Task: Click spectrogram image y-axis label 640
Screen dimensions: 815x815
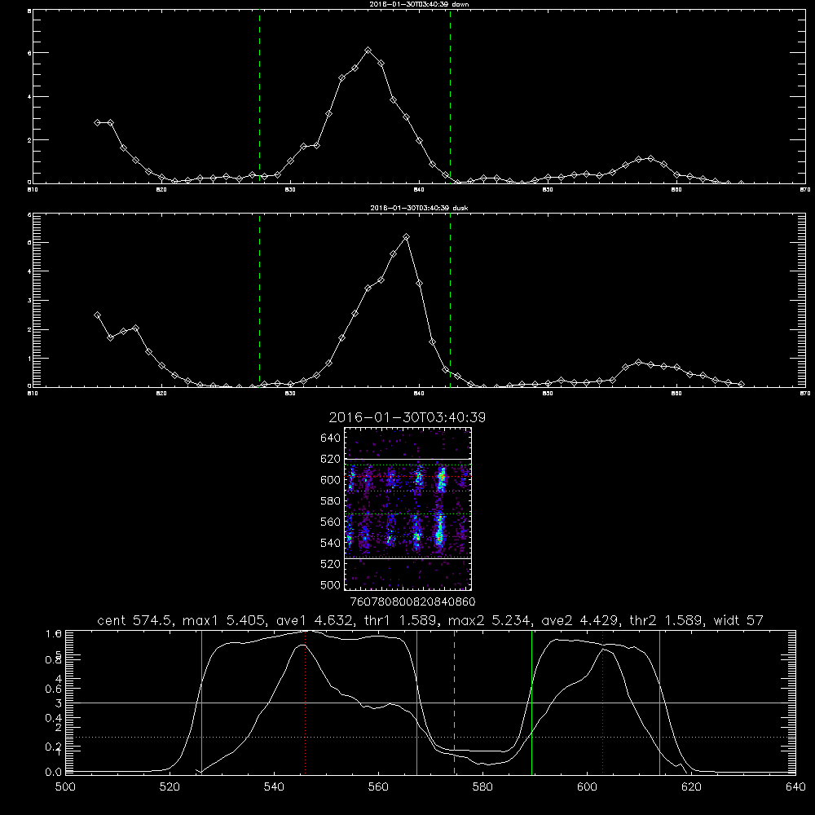Action: 330,438
